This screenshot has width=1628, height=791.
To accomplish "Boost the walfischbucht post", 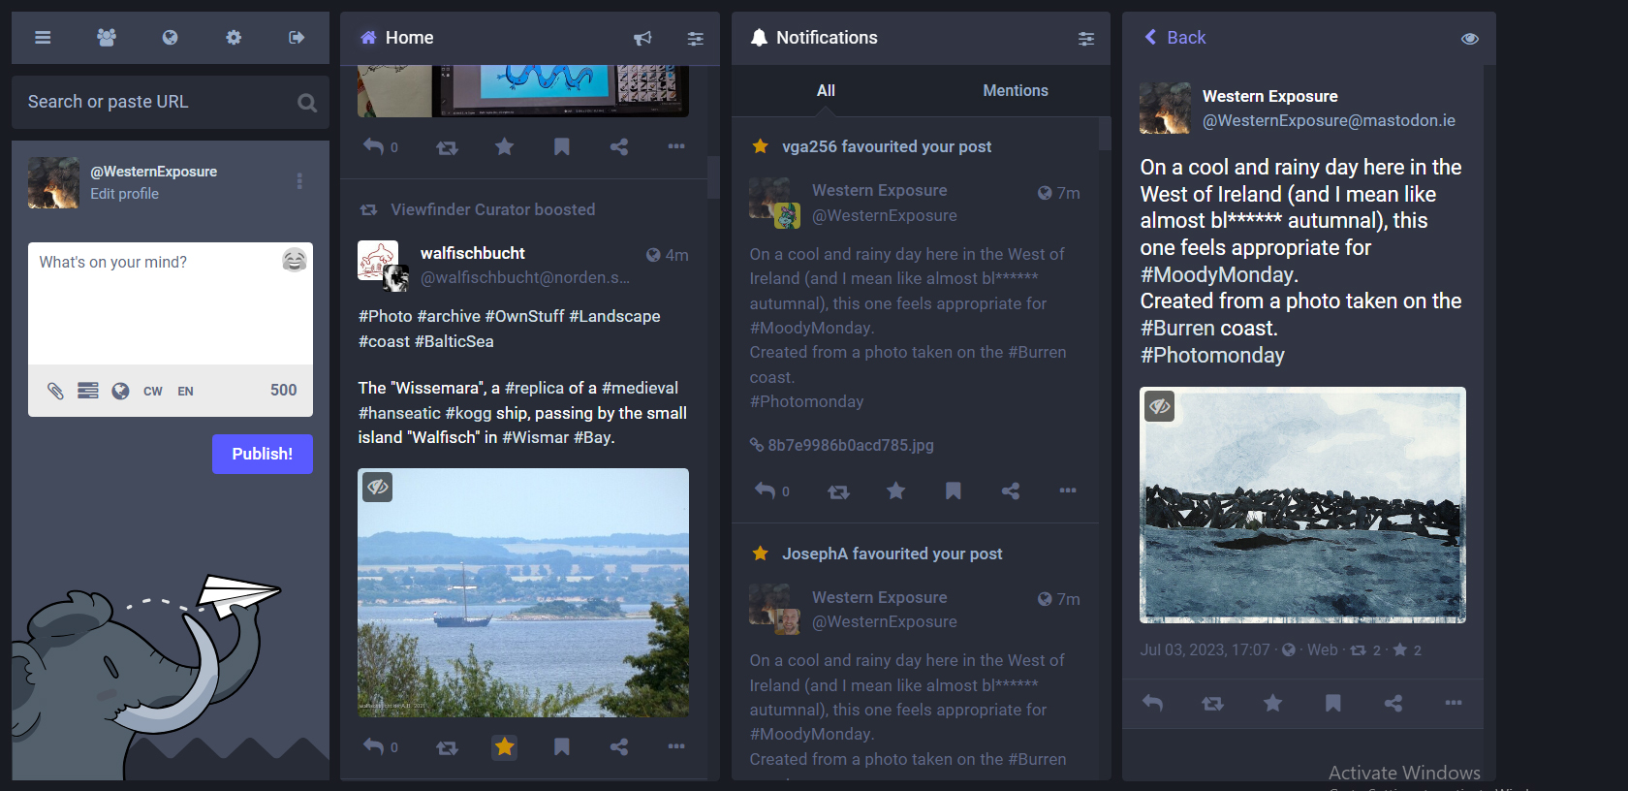I will click(447, 747).
